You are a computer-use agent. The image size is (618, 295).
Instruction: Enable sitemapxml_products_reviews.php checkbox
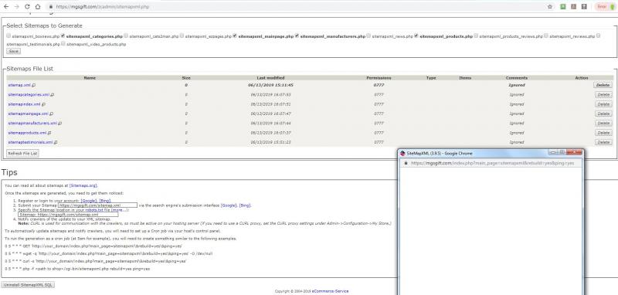[x=476, y=36]
